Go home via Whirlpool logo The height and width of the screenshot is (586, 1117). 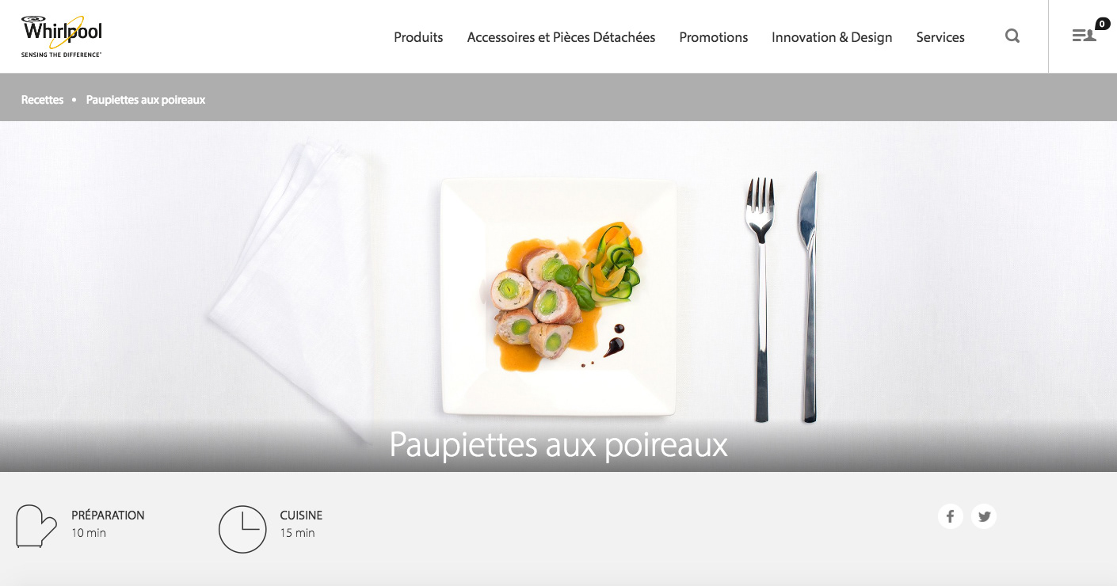(62, 36)
